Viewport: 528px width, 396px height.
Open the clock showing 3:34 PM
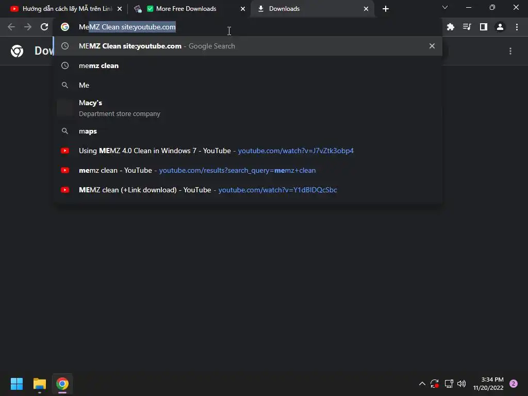[488, 384]
